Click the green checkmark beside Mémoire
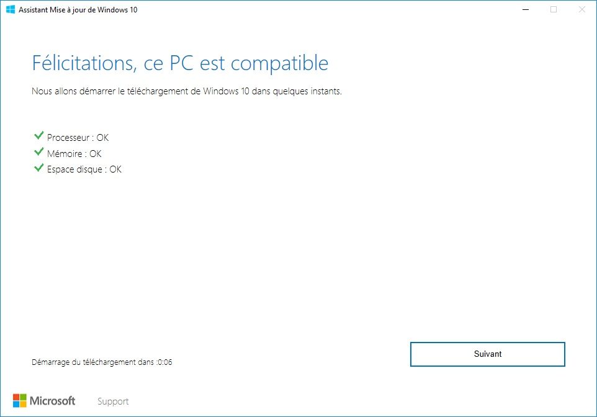This screenshot has width=597, height=417. 39,151
